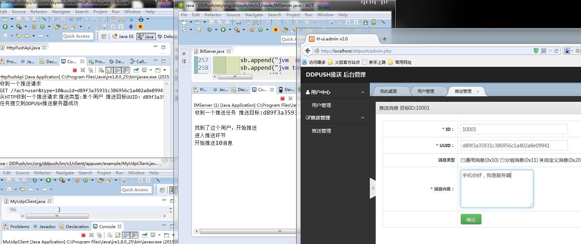581x244 pixels.
Task: Terminate HttpPushApi console with red stop square
Action: tap(75, 70)
